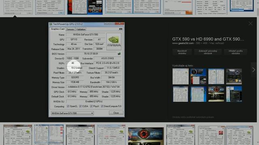Viewport: 259px width, 145px height.
Task: Click the Memory Type value 'GDDR5'
Action: (x=75, y=77)
